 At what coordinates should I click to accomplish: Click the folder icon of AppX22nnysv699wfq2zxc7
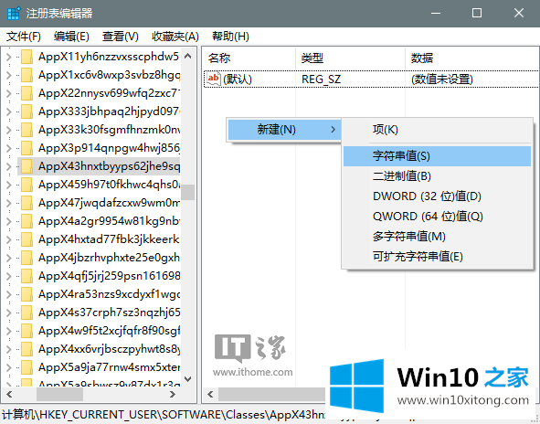tap(26, 93)
